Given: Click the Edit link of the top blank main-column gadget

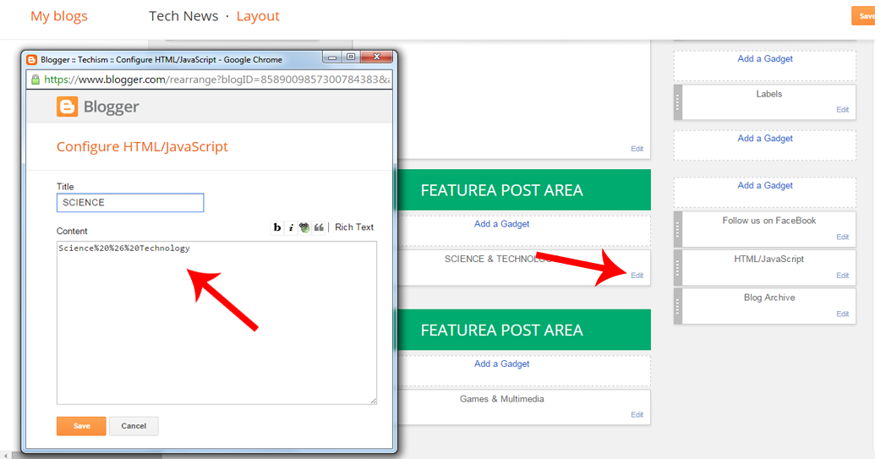Looking at the screenshot, I should pos(637,149).
